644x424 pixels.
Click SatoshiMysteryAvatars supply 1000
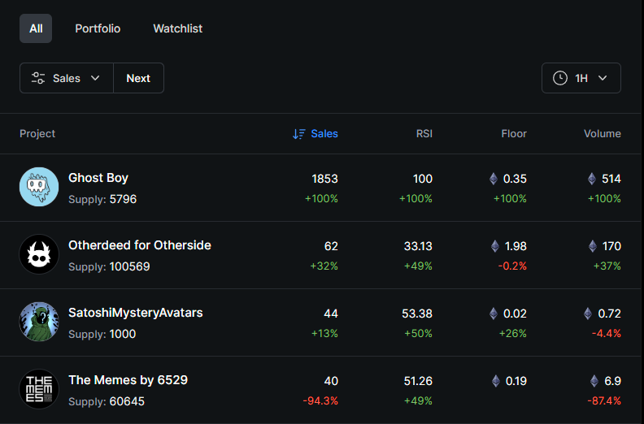click(123, 334)
